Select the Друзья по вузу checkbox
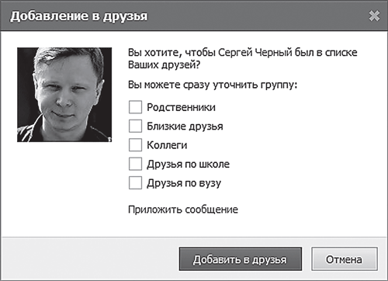 pos(135,183)
